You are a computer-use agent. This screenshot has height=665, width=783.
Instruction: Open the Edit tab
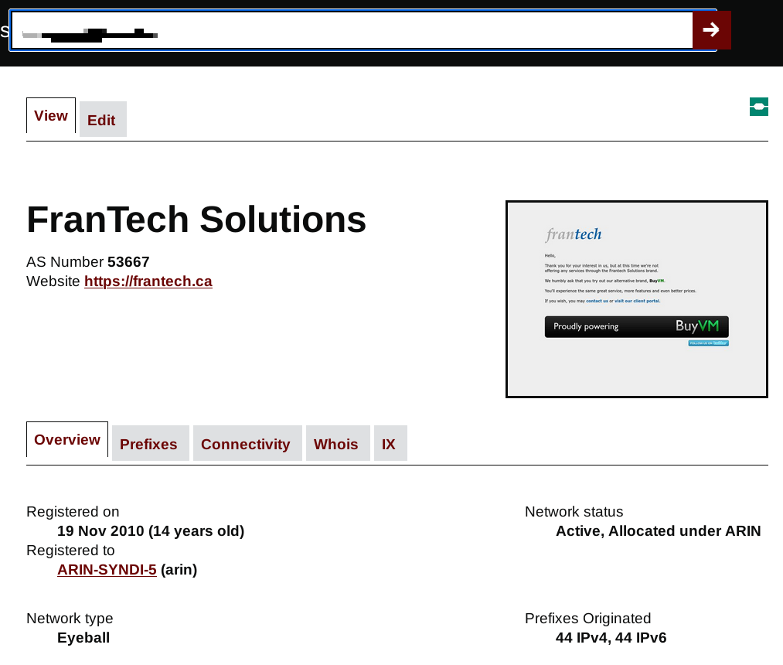(x=101, y=120)
